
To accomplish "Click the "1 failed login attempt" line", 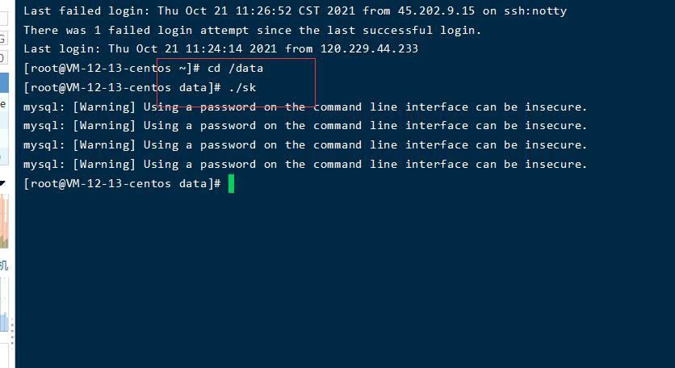I will coord(252,30).
